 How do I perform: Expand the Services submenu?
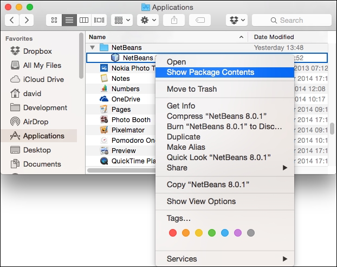click(225, 259)
